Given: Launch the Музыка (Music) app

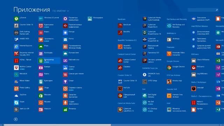Looking at the screenshot, I should coord(44,103).
